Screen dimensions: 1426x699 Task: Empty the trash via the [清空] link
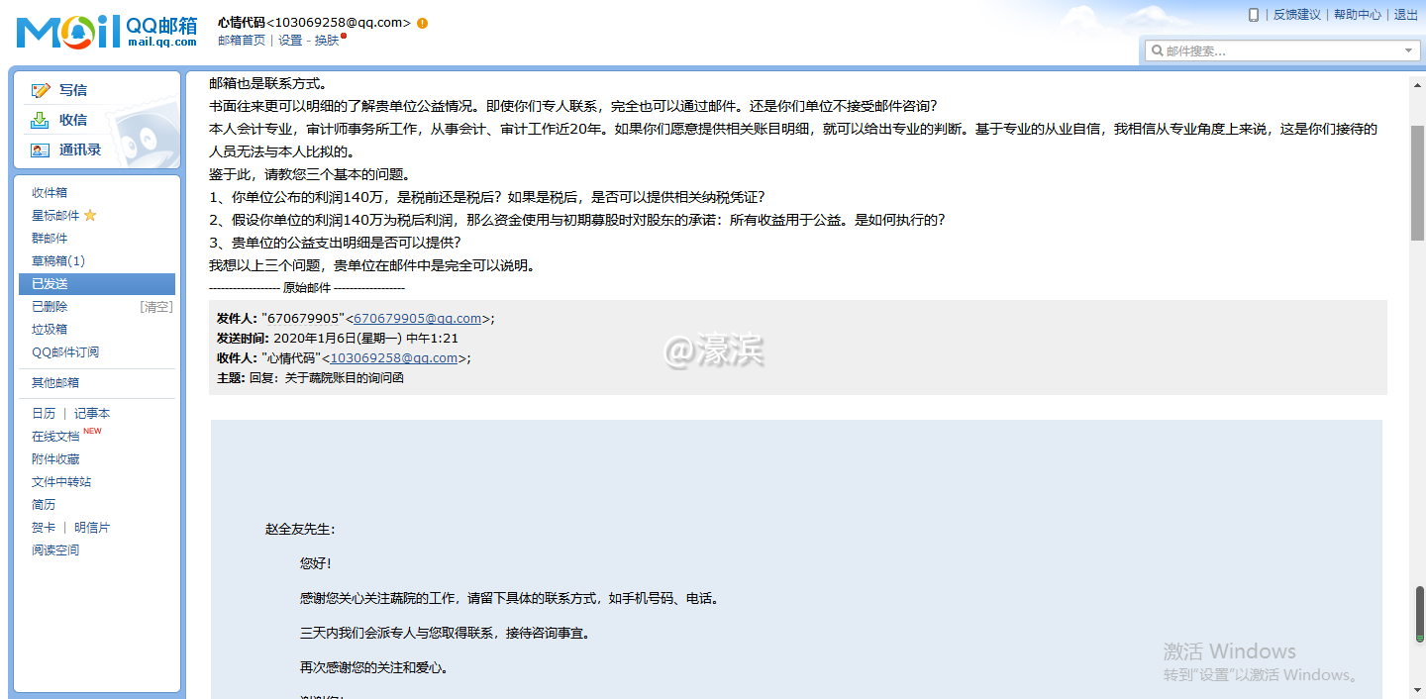point(155,306)
